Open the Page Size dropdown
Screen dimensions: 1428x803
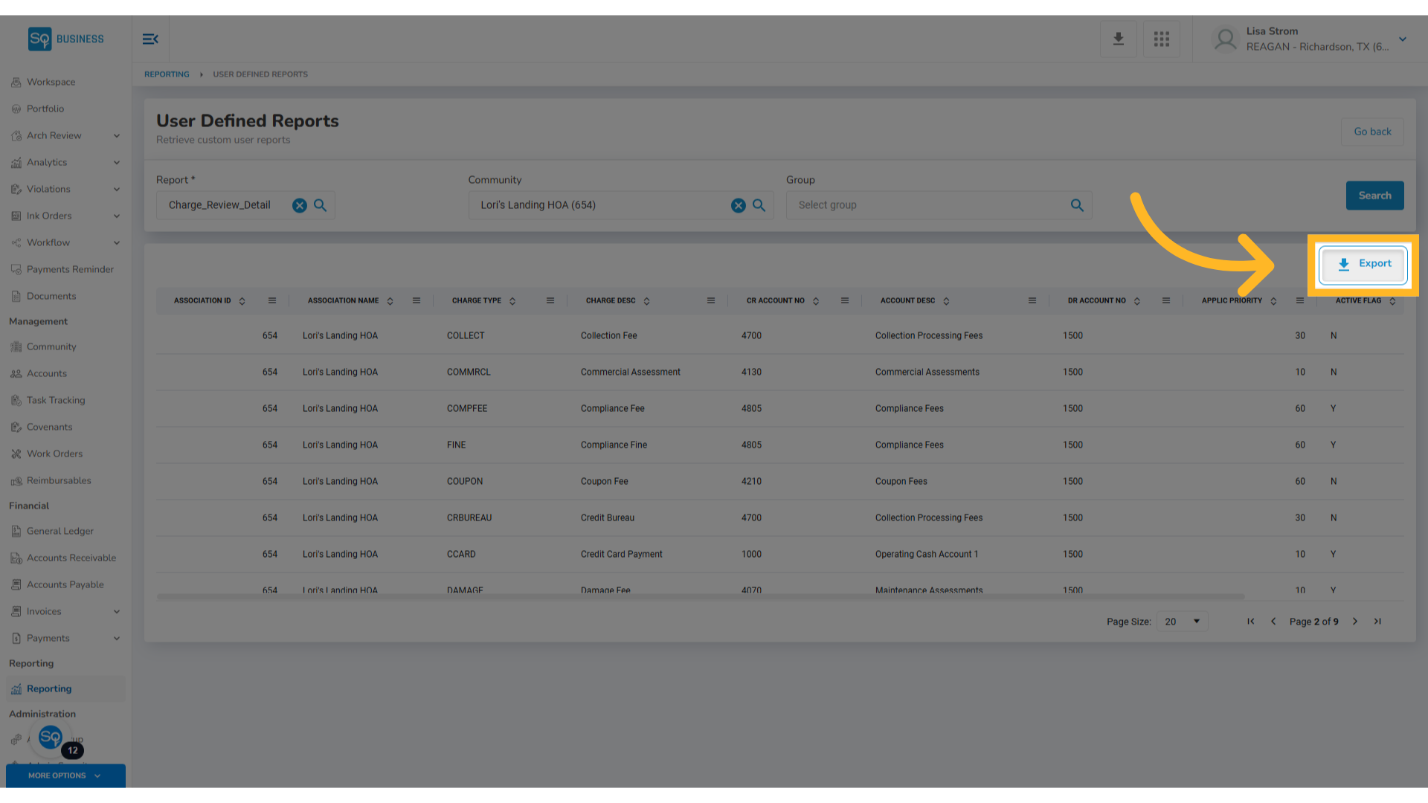[1183, 622]
